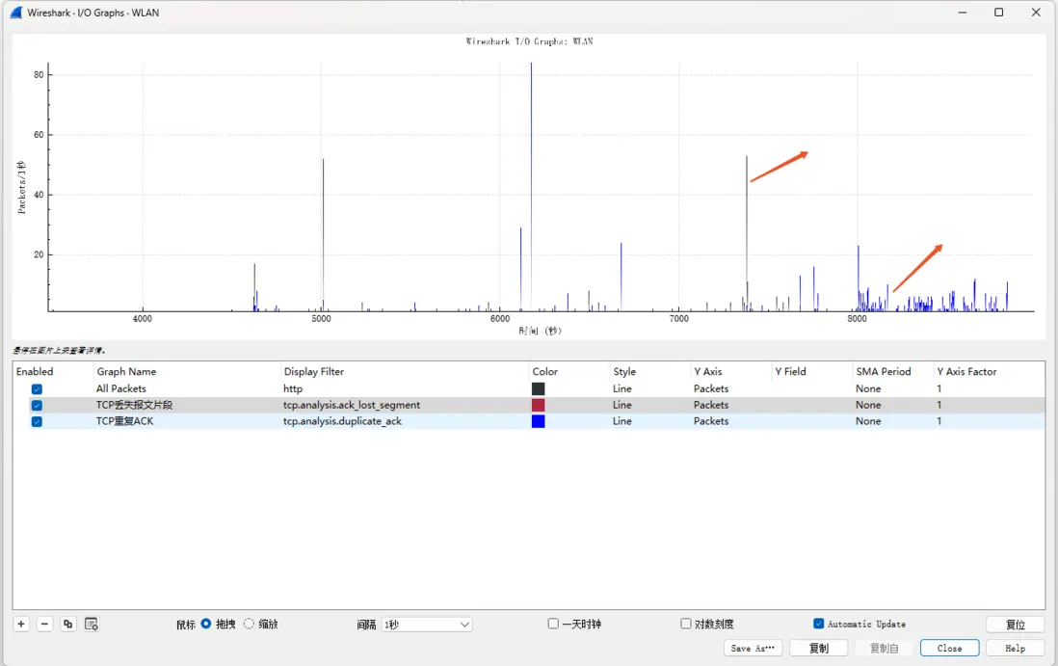
Task: Select the 缩放 mouse mode radio
Action: (x=249, y=624)
